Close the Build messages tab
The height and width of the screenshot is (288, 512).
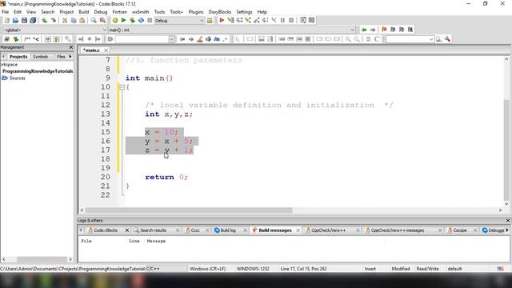click(298, 230)
